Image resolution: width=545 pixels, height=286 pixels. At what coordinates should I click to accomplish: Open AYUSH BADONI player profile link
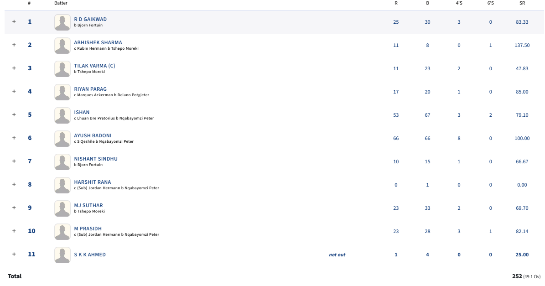93,136
